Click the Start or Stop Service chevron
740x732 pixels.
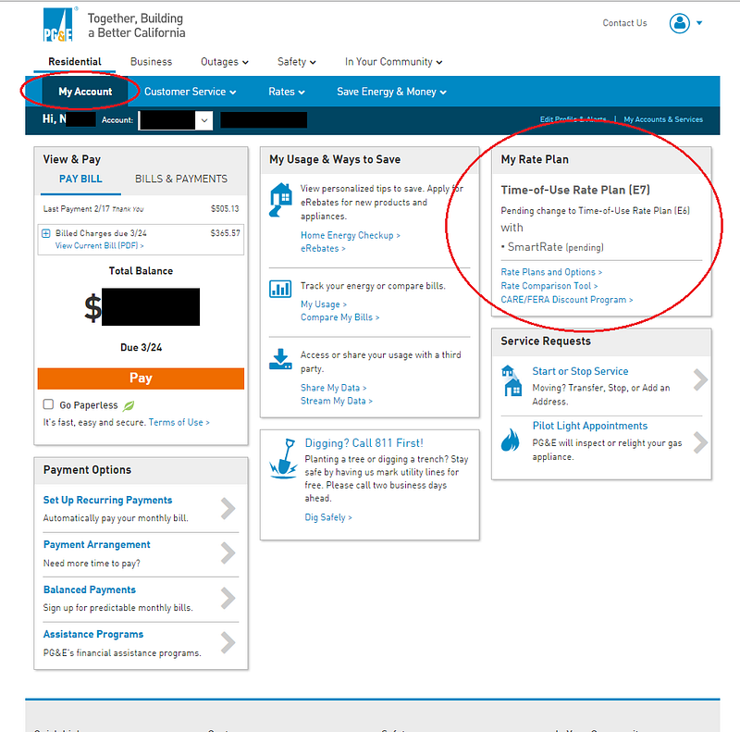click(701, 379)
